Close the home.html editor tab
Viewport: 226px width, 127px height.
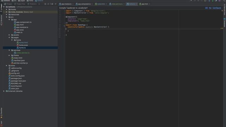point(106,4)
